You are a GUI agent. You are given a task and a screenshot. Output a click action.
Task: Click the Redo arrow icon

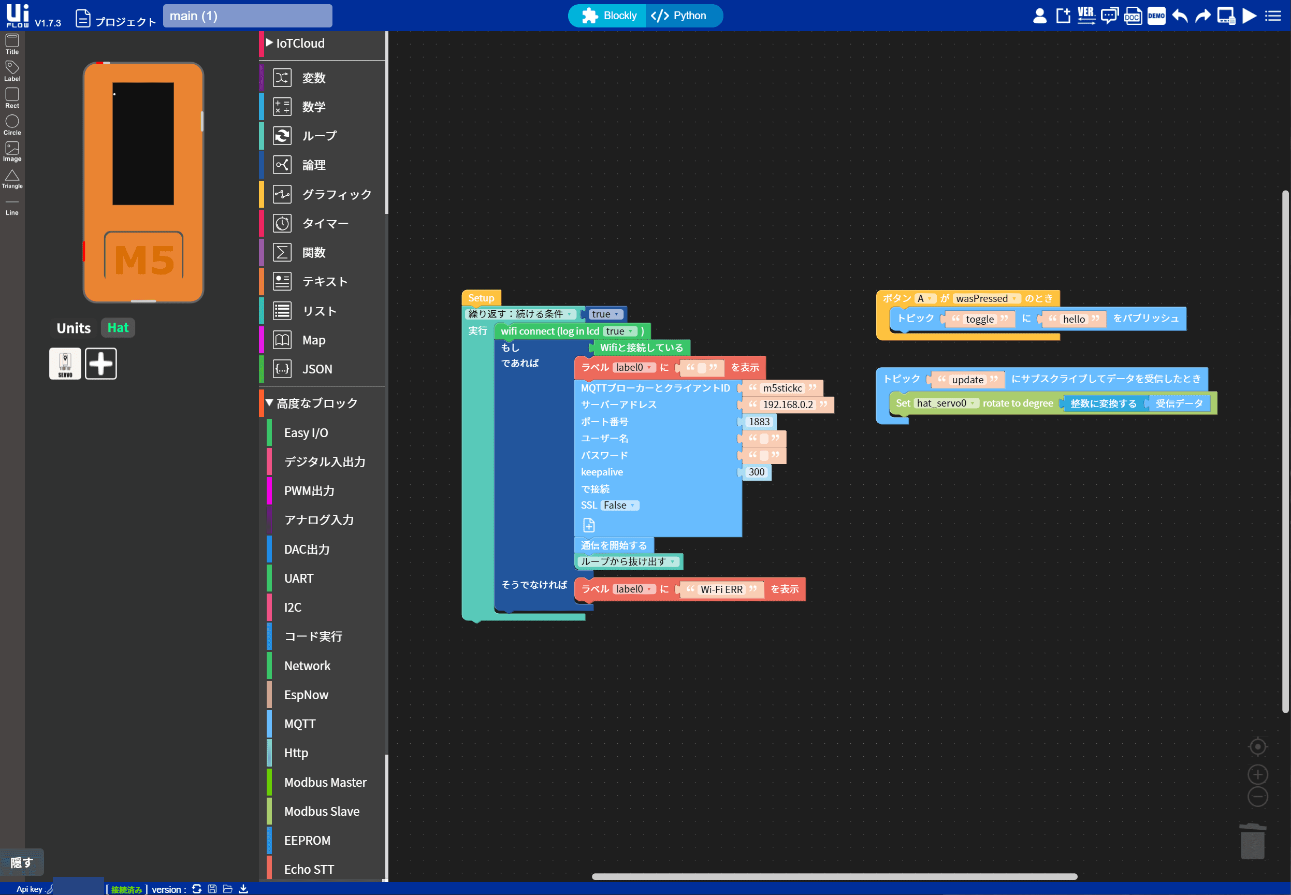tap(1202, 16)
